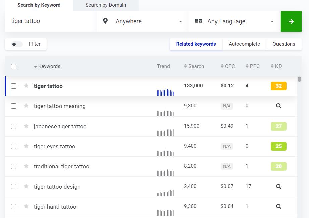The height and width of the screenshot is (218, 309).
Task: Click the 'tiger tattoo design' keyword link
Action: click(57, 187)
